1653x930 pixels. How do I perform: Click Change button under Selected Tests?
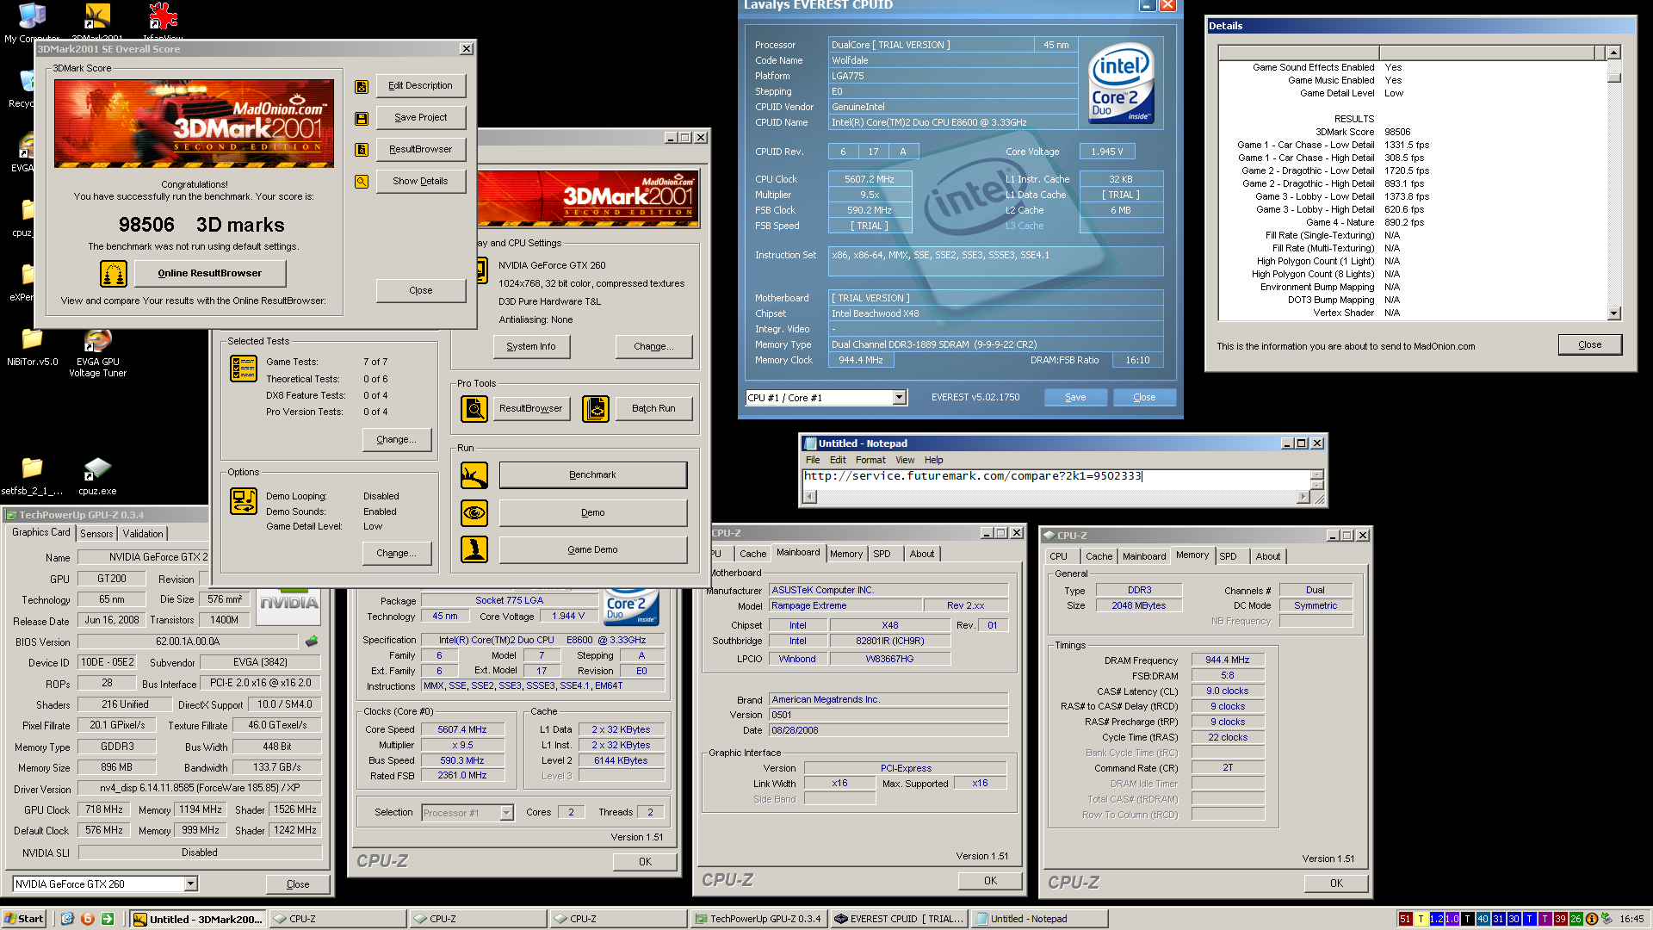396,440
